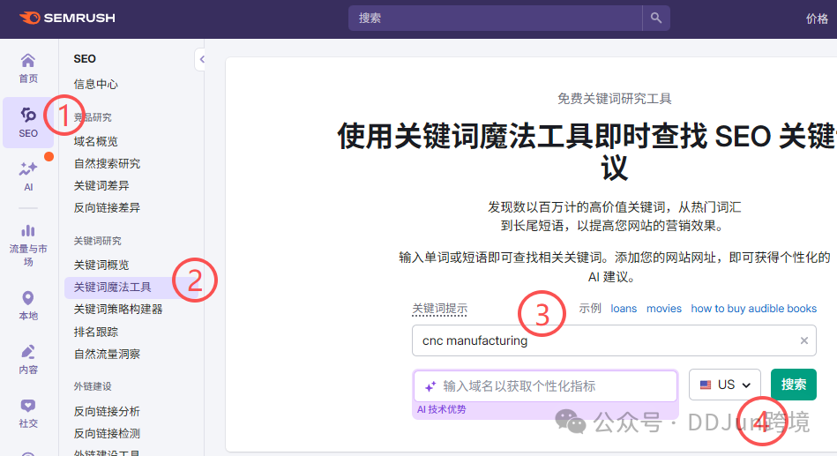This screenshot has height=456, width=837.
Task: Click the top search bar field
Action: (x=496, y=19)
